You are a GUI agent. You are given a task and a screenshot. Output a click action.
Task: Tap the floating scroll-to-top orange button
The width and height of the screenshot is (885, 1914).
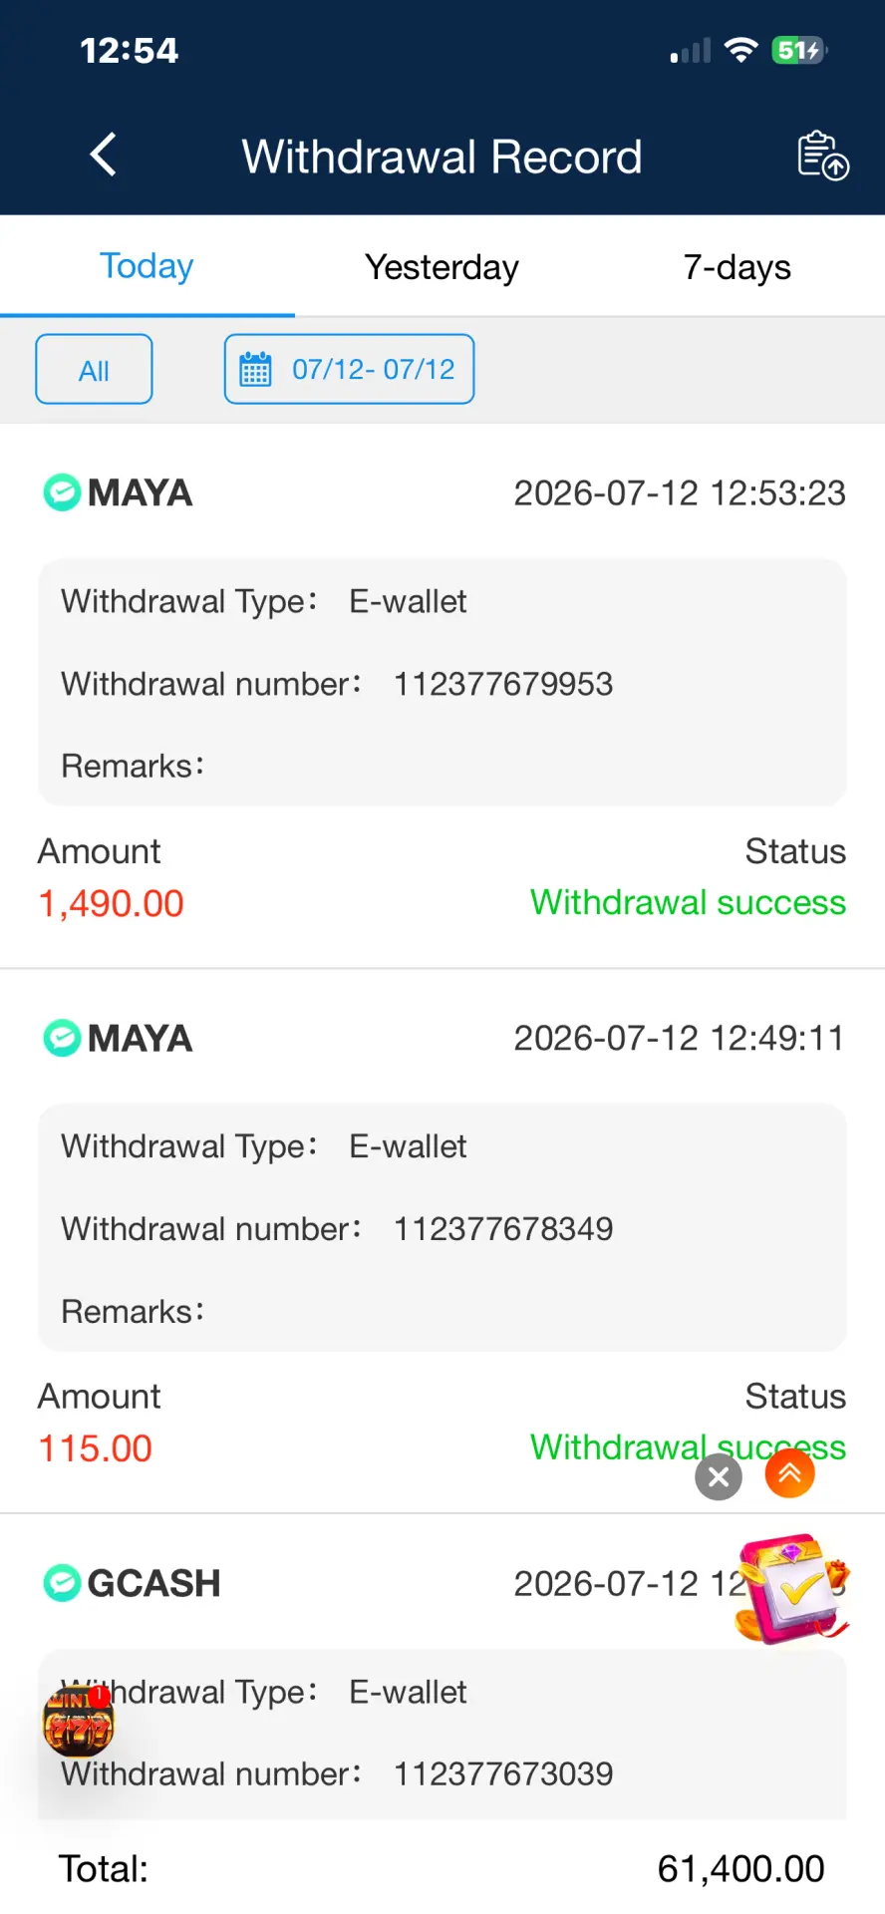[x=790, y=1473]
